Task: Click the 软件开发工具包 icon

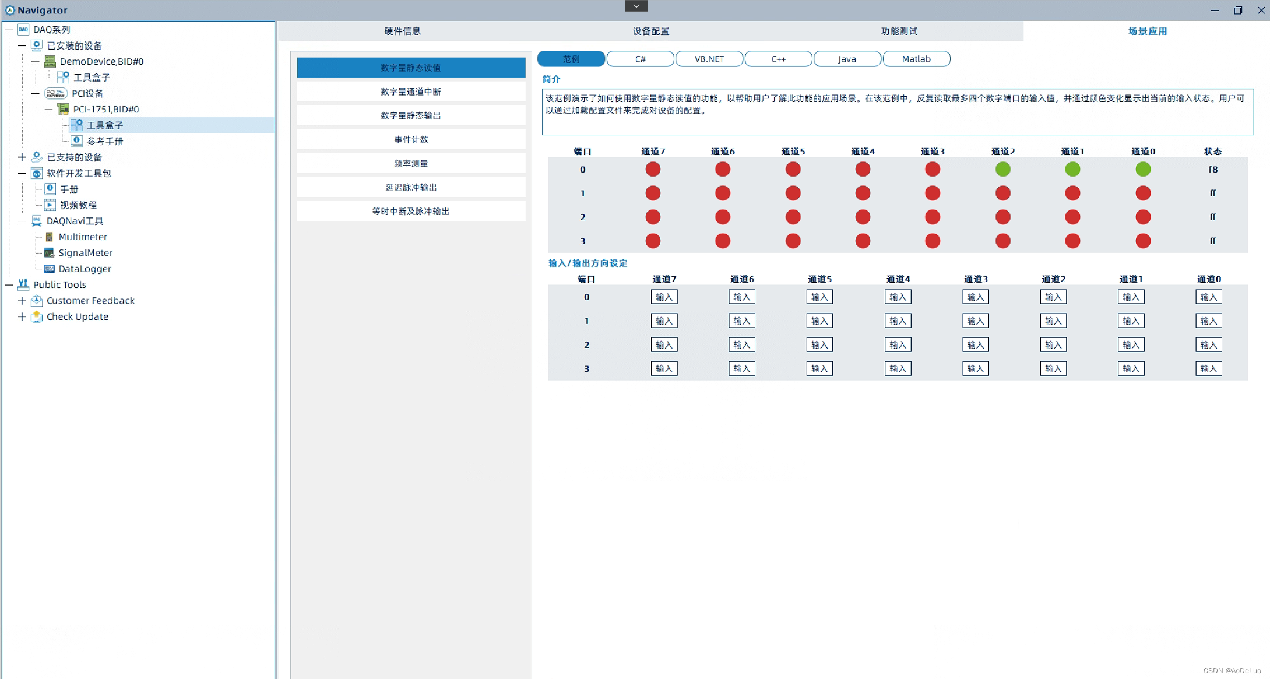Action: [x=37, y=173]
